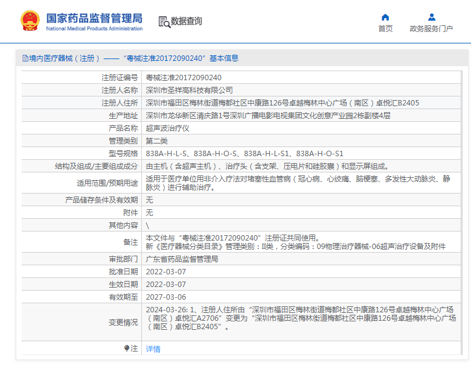Click the 国家药品监督管理局 title text
Viewport: 471px width, 369px height.
pyautogui.click(x=95, y=17)
